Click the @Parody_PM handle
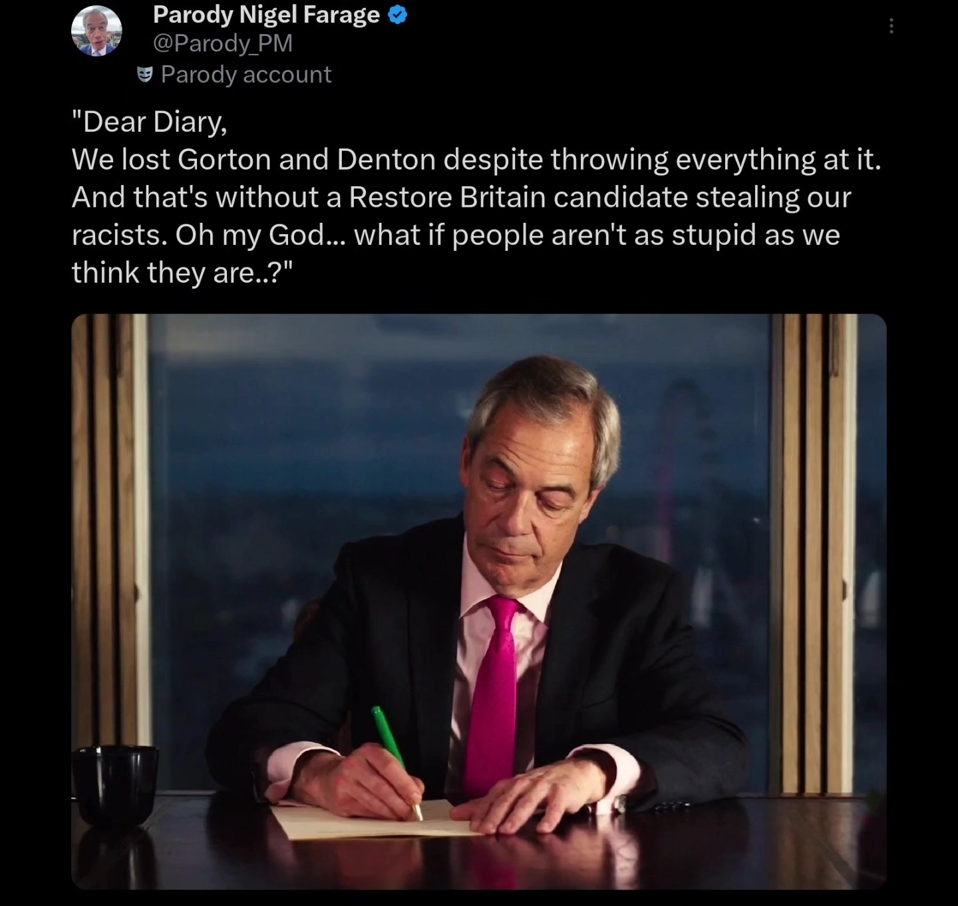The height and width of the screenshot is (906, 958). [x=222, y=43]
